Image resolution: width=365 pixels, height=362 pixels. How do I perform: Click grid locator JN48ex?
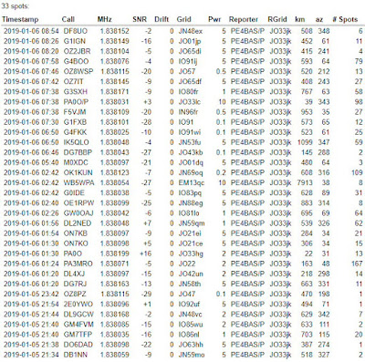tap(191, 31)
